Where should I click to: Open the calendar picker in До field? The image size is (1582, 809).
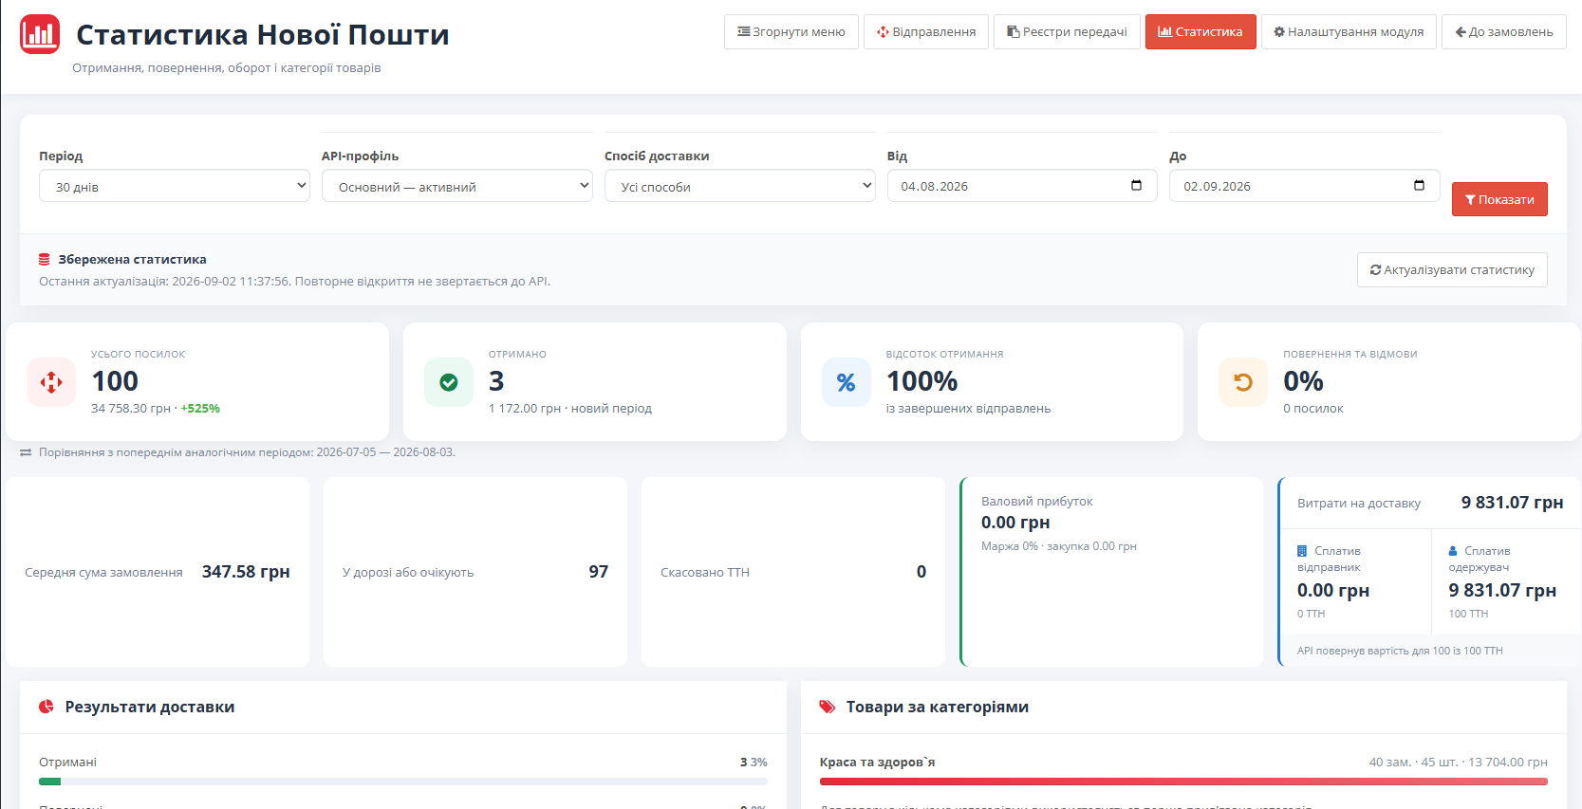[x=1419, y=185]
